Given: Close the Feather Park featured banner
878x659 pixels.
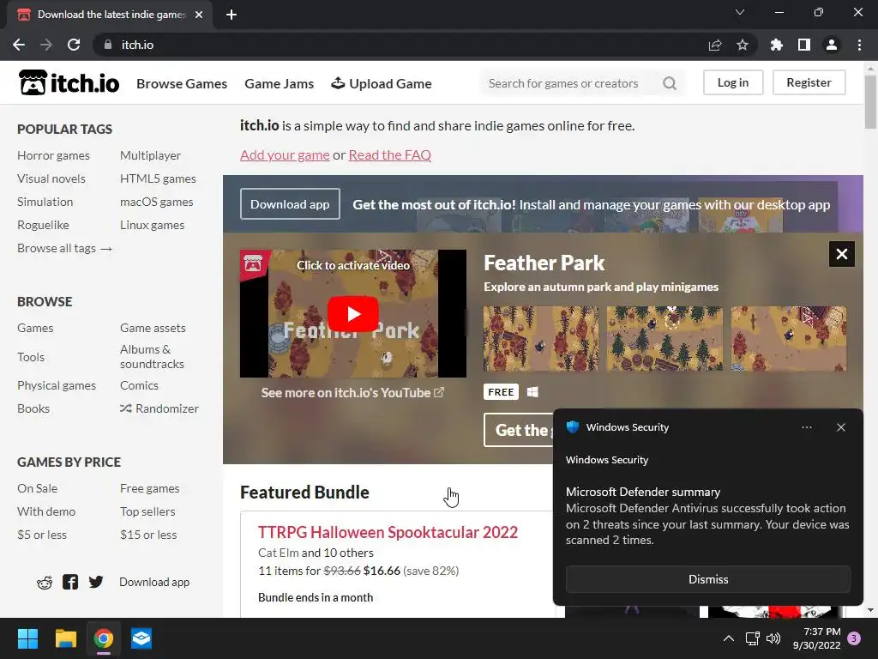Looking at the screenshot, I should [x=842, y=254].
